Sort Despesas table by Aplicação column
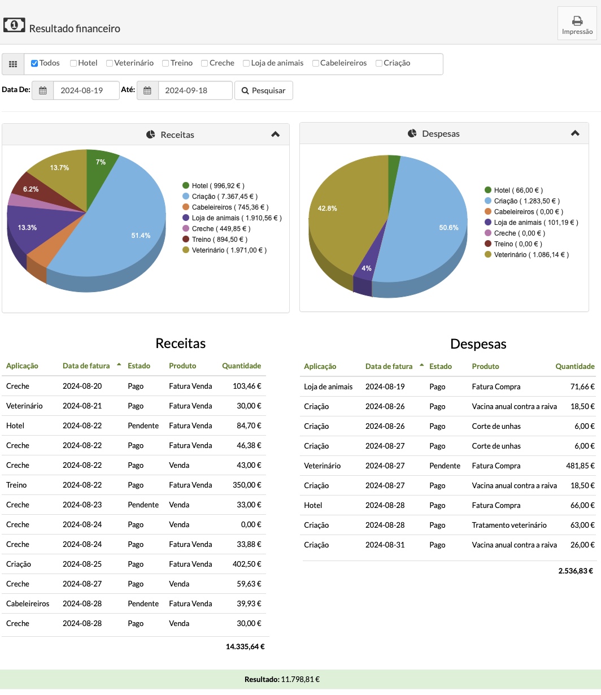Screen dimensions: 601x695 [320, 366]
